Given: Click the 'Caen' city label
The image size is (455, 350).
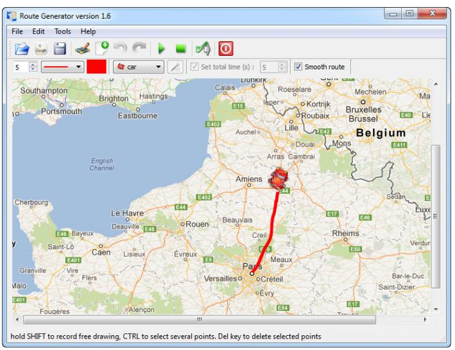Looking at the screenshot, I should coord(101,252).
